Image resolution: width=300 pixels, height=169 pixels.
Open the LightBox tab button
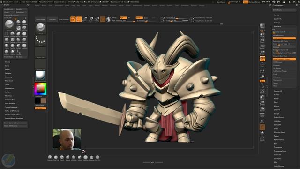pyautogui.click(x=52, y=19)
